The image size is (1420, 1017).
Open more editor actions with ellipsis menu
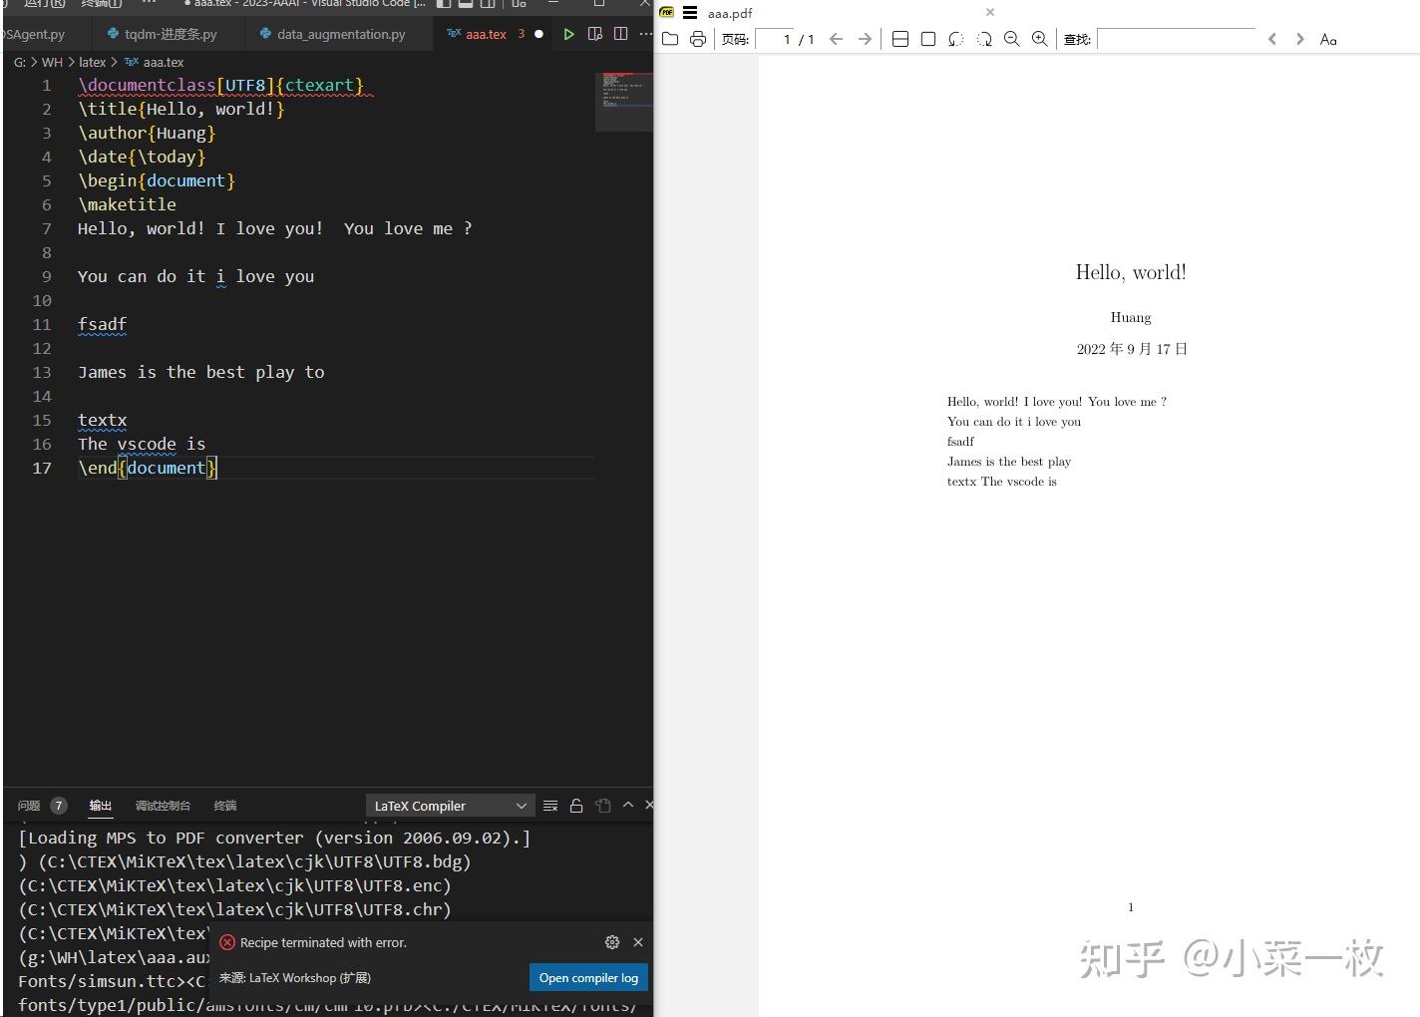pos(646,34)
